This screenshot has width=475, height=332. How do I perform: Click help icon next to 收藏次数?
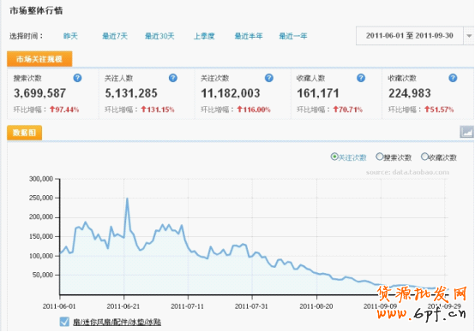453,78
